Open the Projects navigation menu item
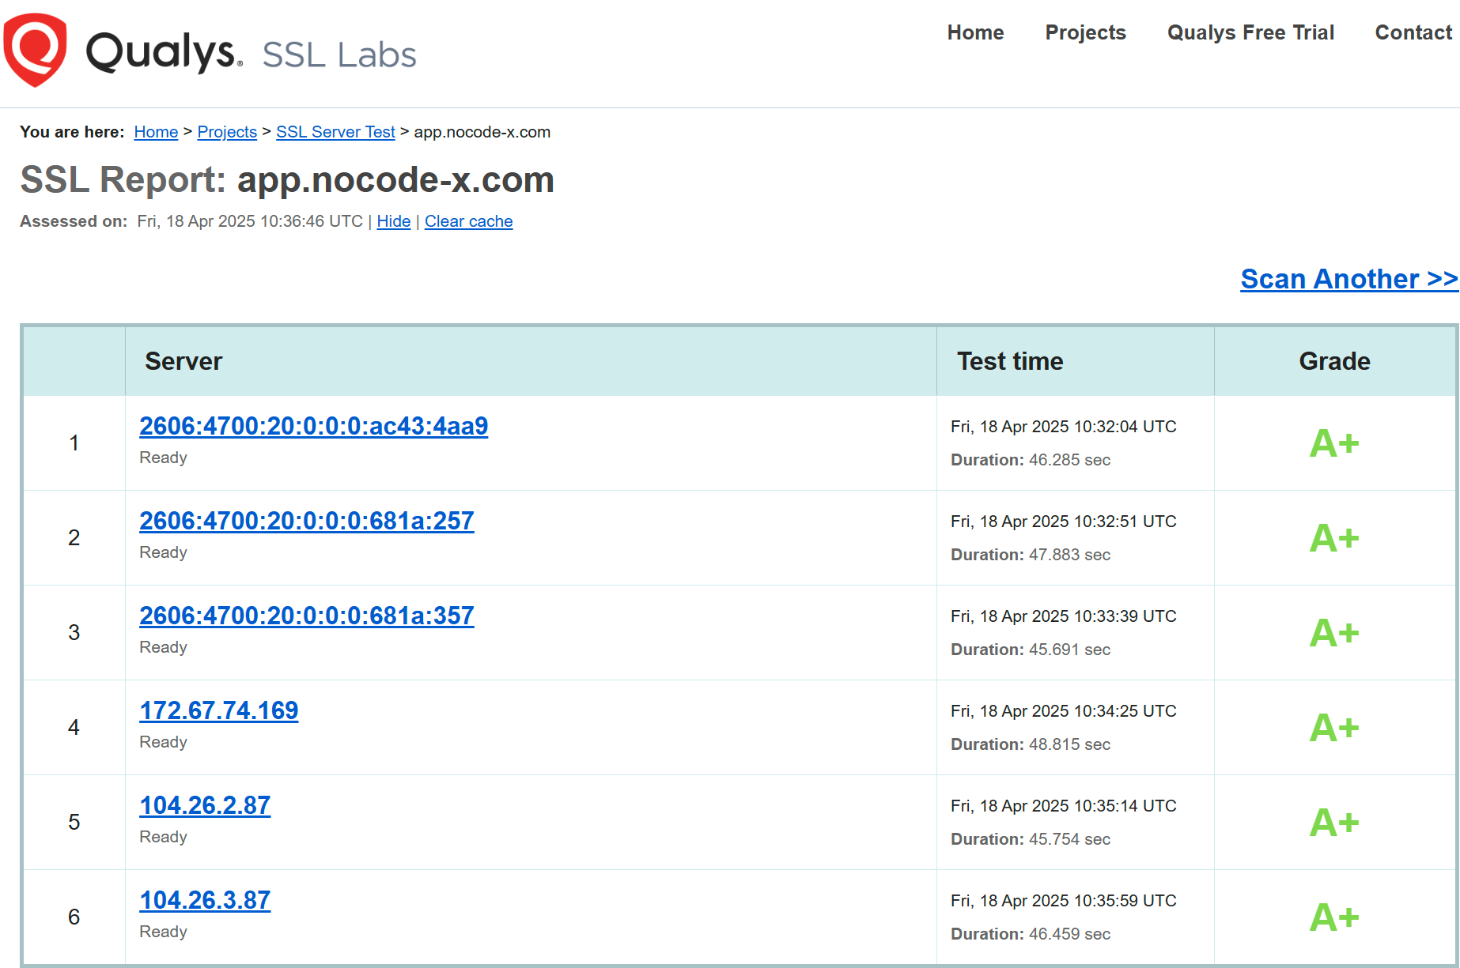 [x=1084, y=32]
